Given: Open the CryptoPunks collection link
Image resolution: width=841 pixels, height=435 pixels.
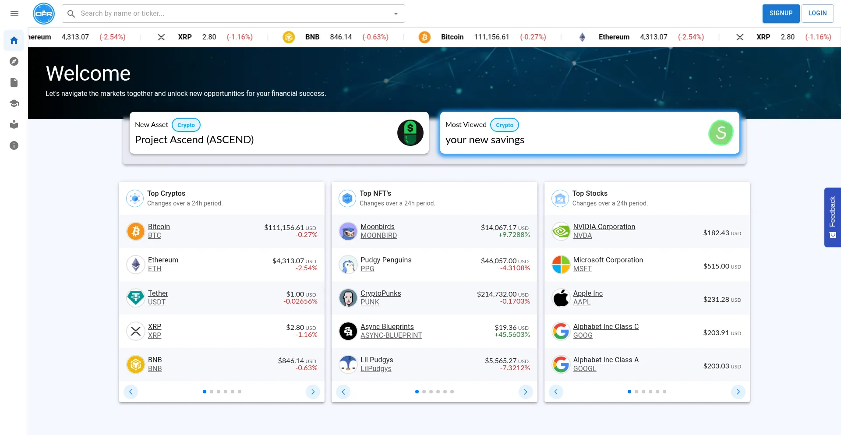Looking at the screenshot, I should pyautogui.click(x=381, y=293).
